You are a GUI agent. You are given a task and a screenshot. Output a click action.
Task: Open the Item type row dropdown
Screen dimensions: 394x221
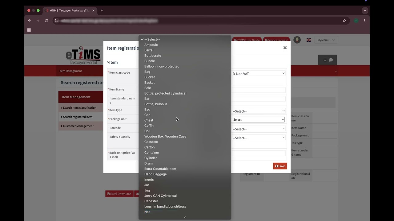click(259, 111)
